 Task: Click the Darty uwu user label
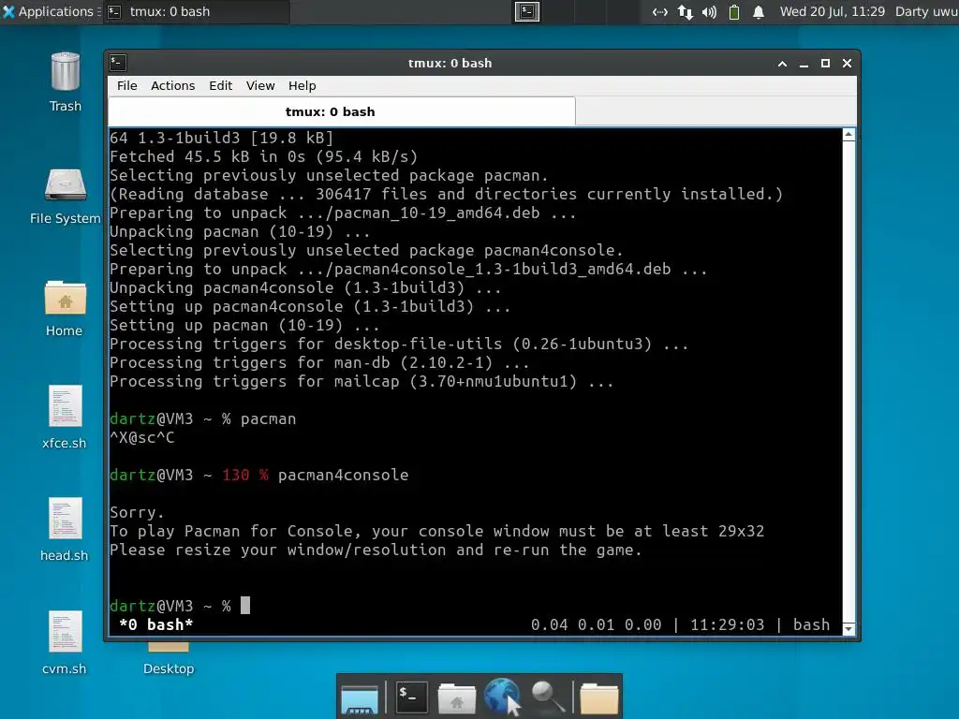[926, 11]
